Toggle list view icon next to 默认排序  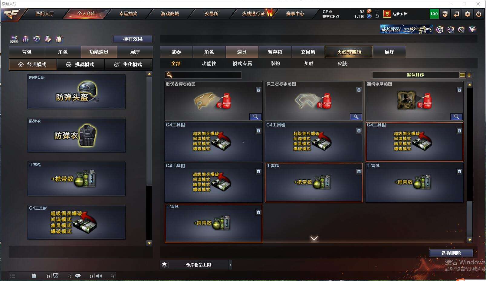click(462, 75)
